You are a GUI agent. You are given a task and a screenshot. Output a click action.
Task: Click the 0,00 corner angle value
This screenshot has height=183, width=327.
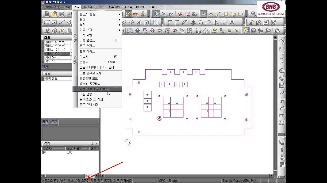69,152
